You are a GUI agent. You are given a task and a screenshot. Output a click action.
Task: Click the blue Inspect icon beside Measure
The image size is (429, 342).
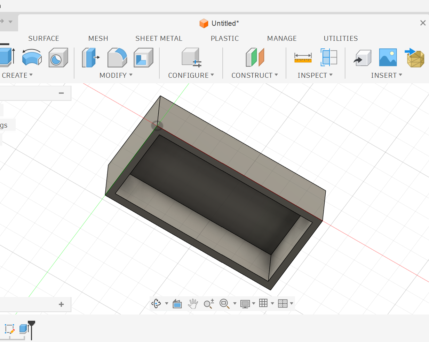pos(329,57)
